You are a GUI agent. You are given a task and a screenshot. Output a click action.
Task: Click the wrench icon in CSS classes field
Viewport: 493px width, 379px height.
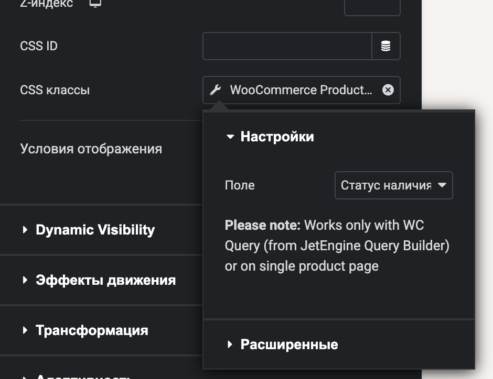[x=216, y=90]
